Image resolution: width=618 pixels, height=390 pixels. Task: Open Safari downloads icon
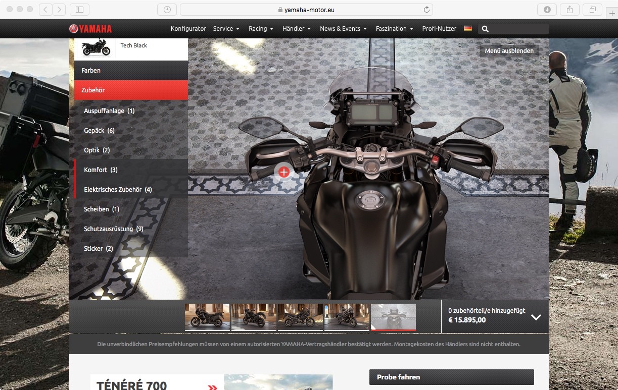click(x=547, y=10)
